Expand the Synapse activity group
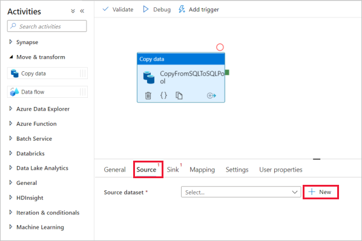 [11, 42]
